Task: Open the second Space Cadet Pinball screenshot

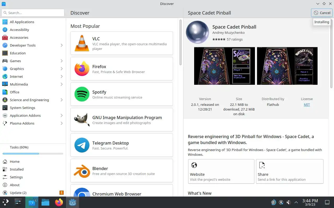Action: [x=287, y=66]
